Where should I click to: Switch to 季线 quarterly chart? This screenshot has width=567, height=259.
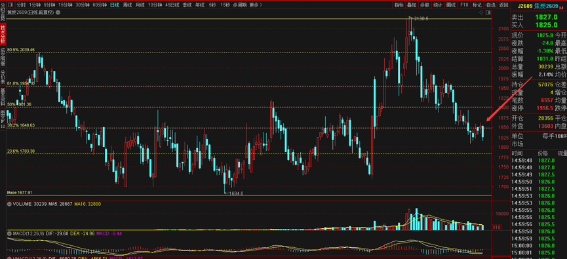coord(187,5)
